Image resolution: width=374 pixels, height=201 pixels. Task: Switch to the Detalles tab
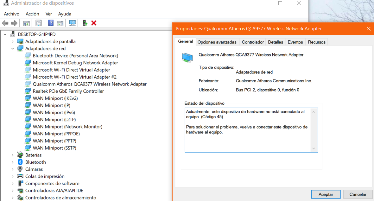pyautogui.click(x=276, y=42)
